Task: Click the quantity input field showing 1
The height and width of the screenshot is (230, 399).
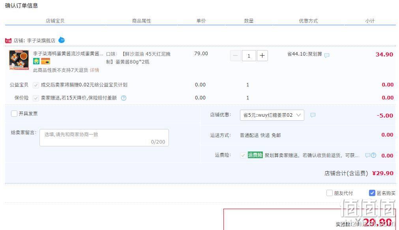Action: click(x=249, y=56)
